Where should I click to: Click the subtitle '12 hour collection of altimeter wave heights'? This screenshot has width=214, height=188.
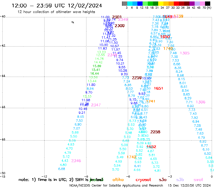56,12
